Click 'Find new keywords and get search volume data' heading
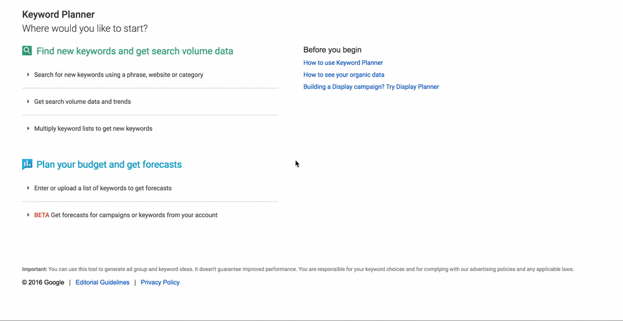Viewport: 623px width, 321px height. [135, 51]
